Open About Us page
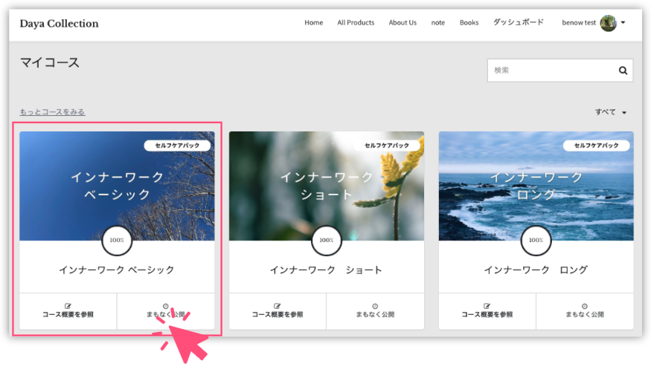Screen dimensions: 651x372 point(403,23)
